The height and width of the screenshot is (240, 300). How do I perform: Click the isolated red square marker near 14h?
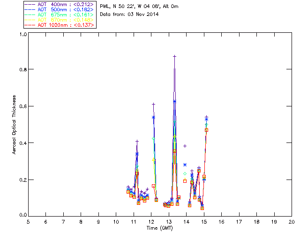(185, 181)
